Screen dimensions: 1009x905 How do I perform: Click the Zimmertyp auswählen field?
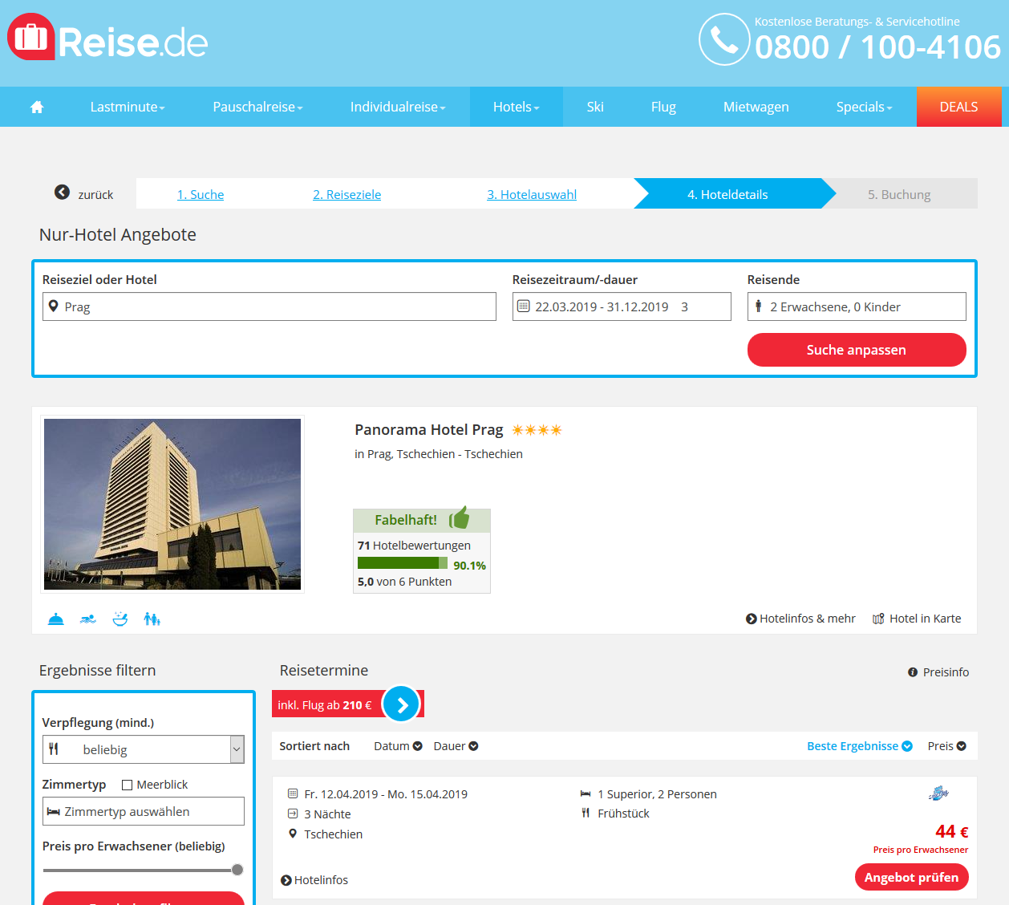(144, 811)
